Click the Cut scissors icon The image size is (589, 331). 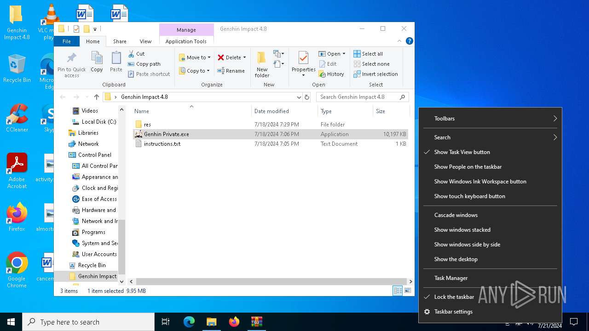click(131, 54)
